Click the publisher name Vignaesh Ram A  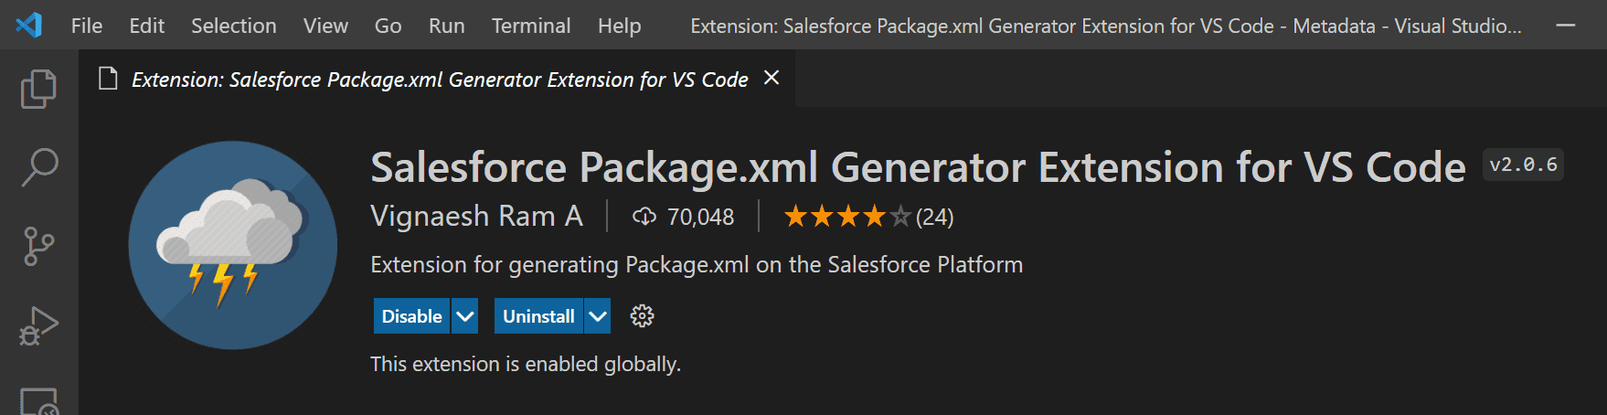click(x=476, y=217)
